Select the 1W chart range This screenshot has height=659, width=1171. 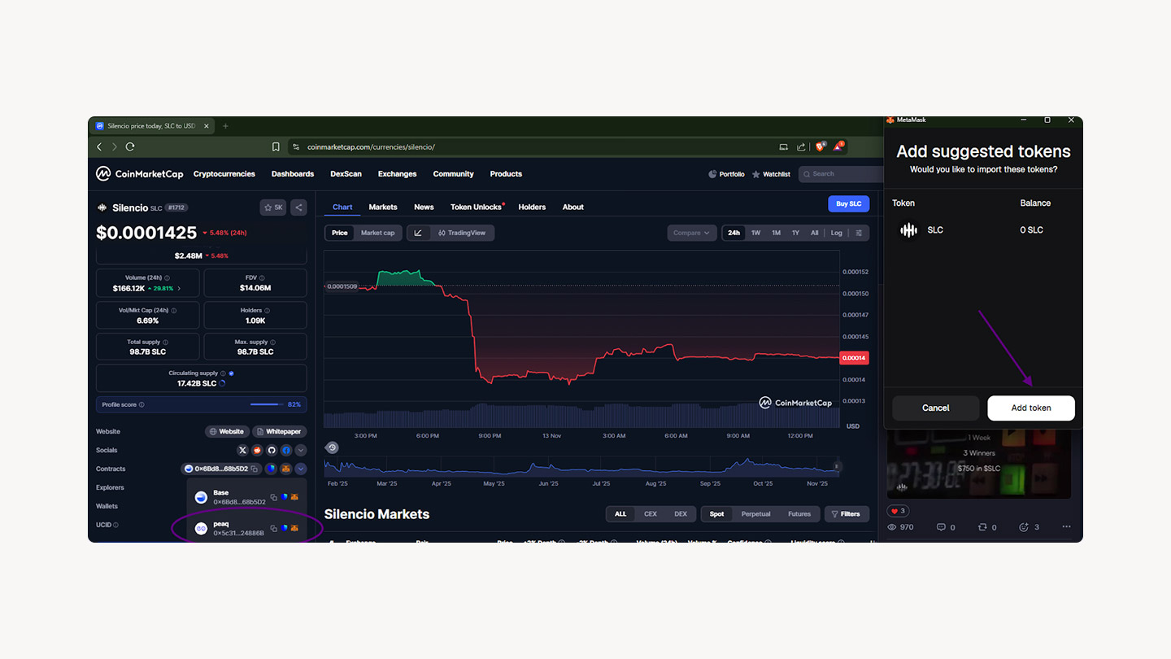click(x=755, y=233)
